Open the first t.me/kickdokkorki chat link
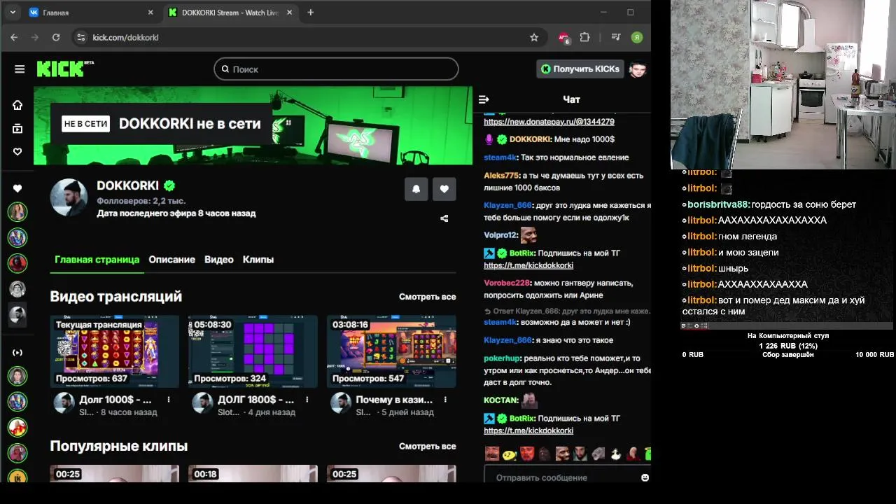Viewport: 896px width, 504px height. point(528,266)
